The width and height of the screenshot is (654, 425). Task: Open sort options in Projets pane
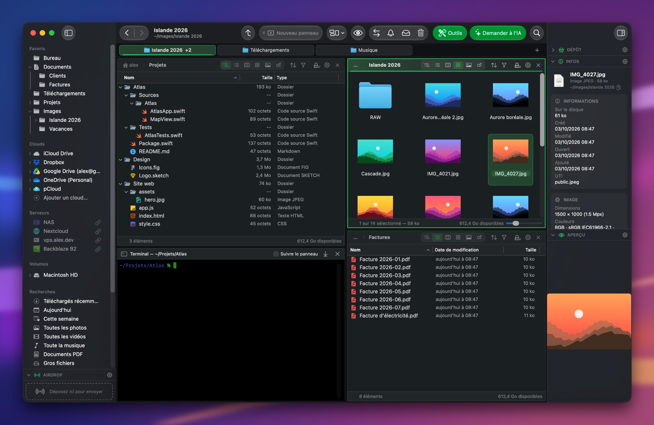point(293,65)
